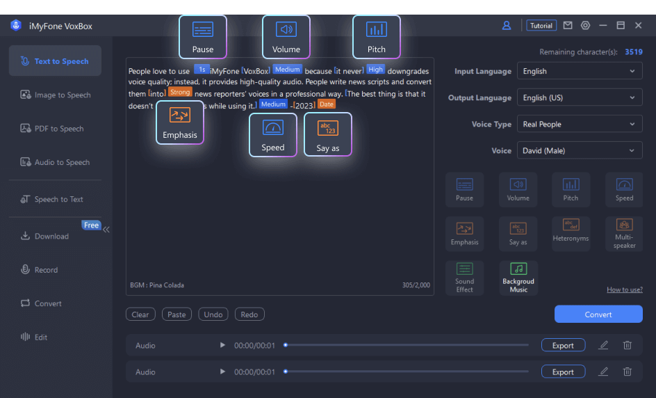The width and height of the screenshot is (656, 398).
Task: Open the Tutorial button
Action: (x=541, y=26)
